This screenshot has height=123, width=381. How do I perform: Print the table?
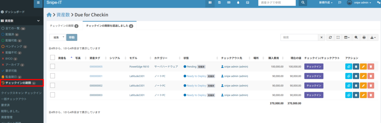coord(364,37)
